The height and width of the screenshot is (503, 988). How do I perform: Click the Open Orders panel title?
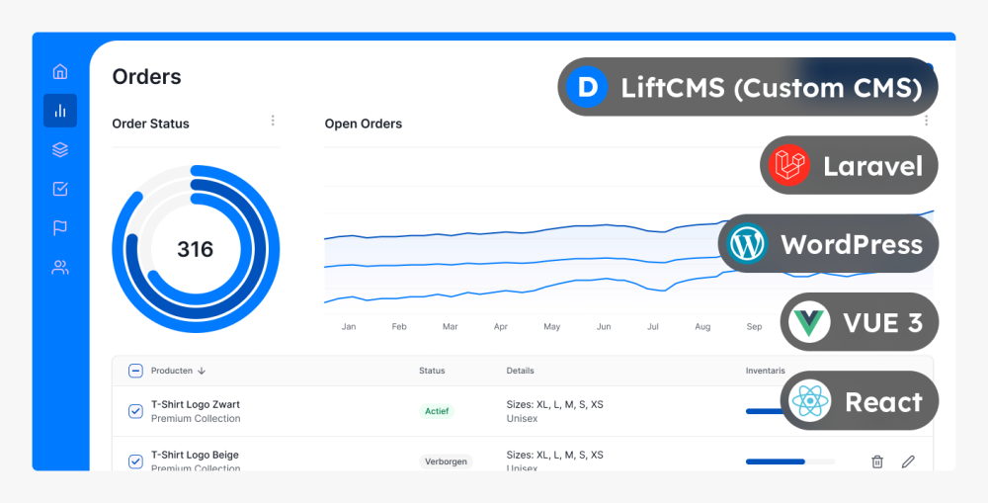[363, 124]
